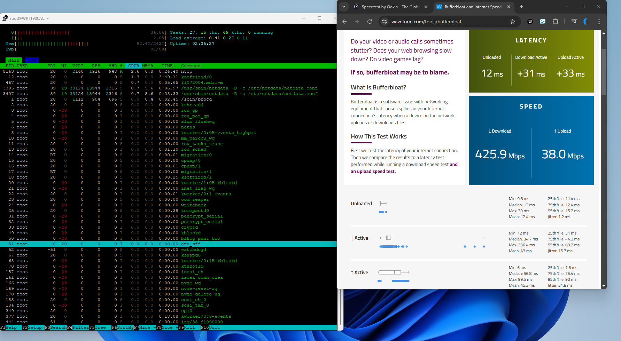Screen dimensions: 621x341
Task: Go forward in browser history
Action: (357, 22)
